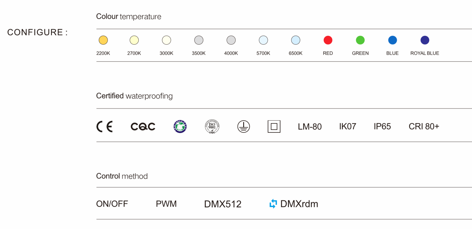The image size is (472, 229).
Task: Click the CQC certification logo
Action: click(x=143, y=126)
